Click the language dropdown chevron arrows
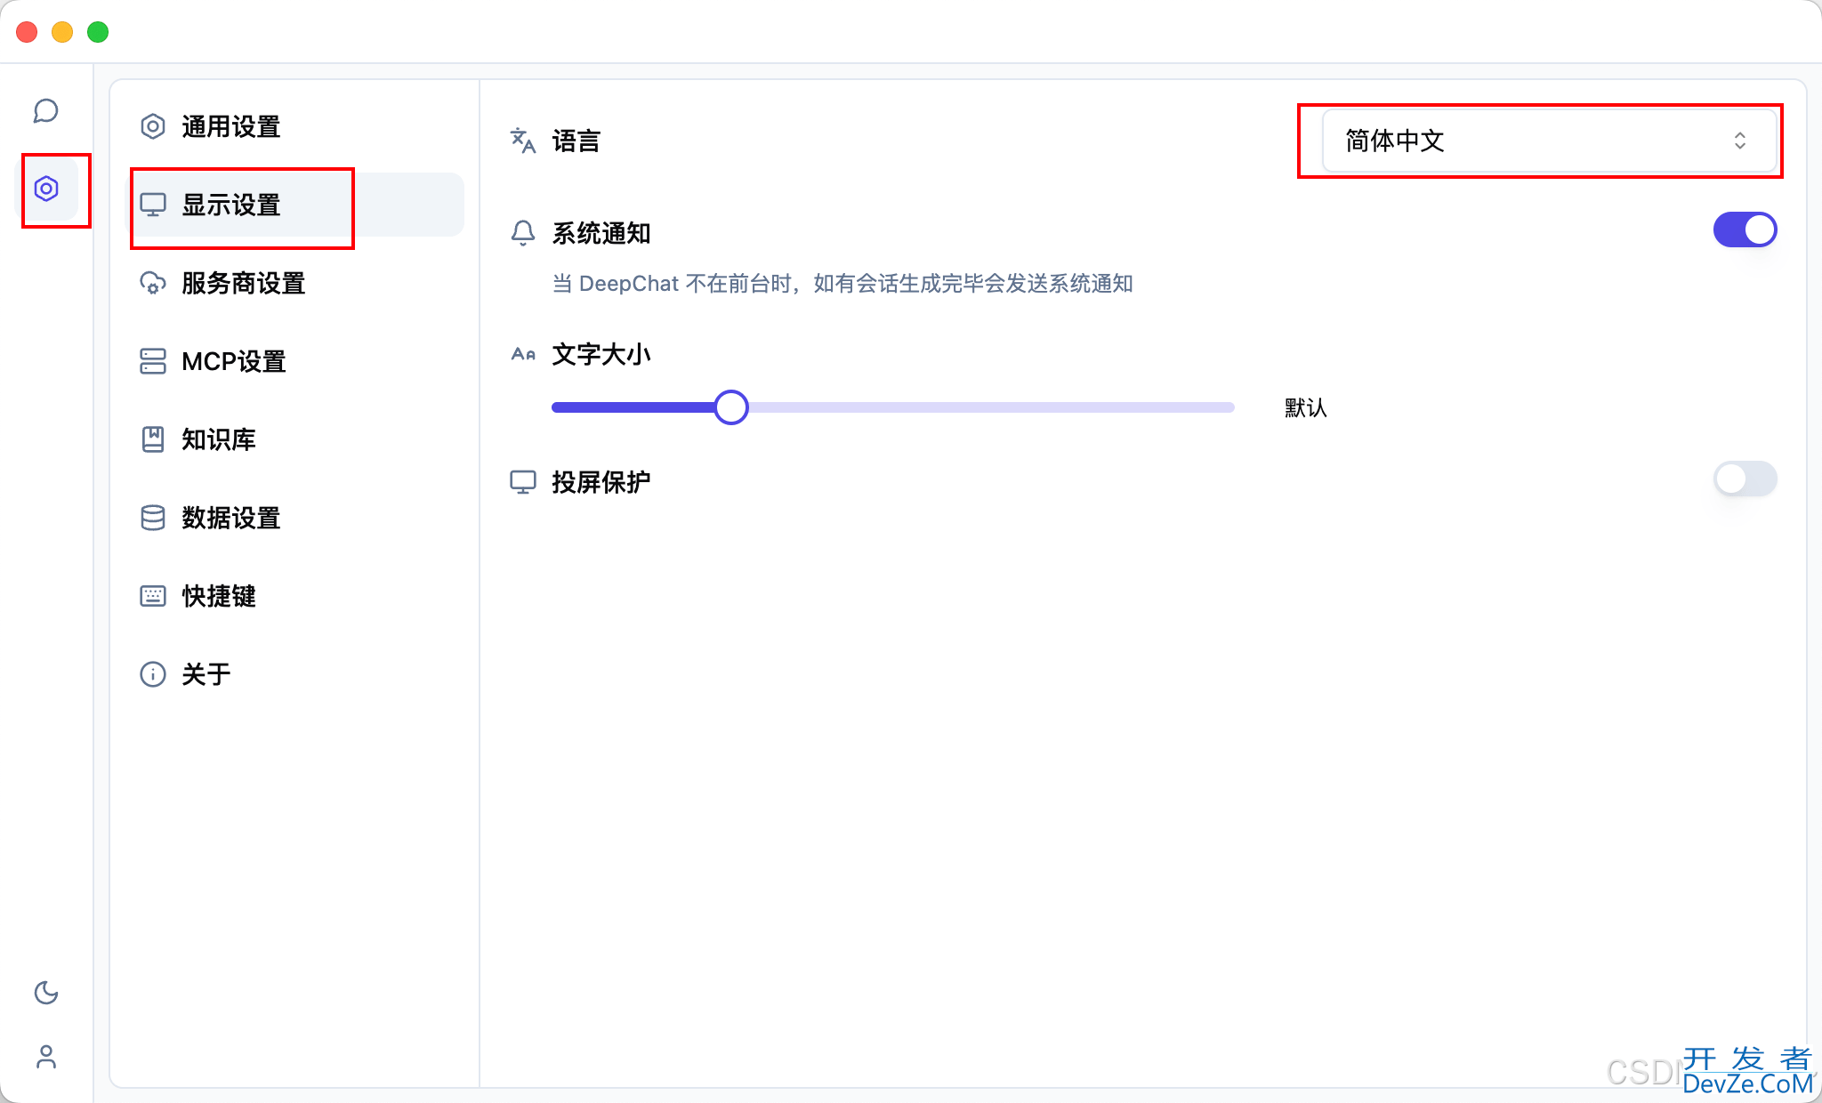1822x1103 pixels. [x=1740, y=141]
